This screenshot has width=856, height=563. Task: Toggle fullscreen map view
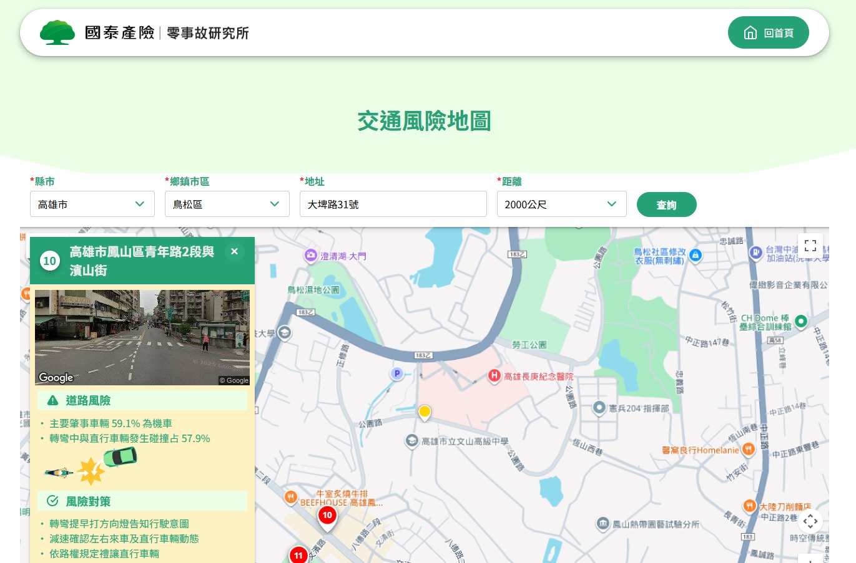point(810,246)
